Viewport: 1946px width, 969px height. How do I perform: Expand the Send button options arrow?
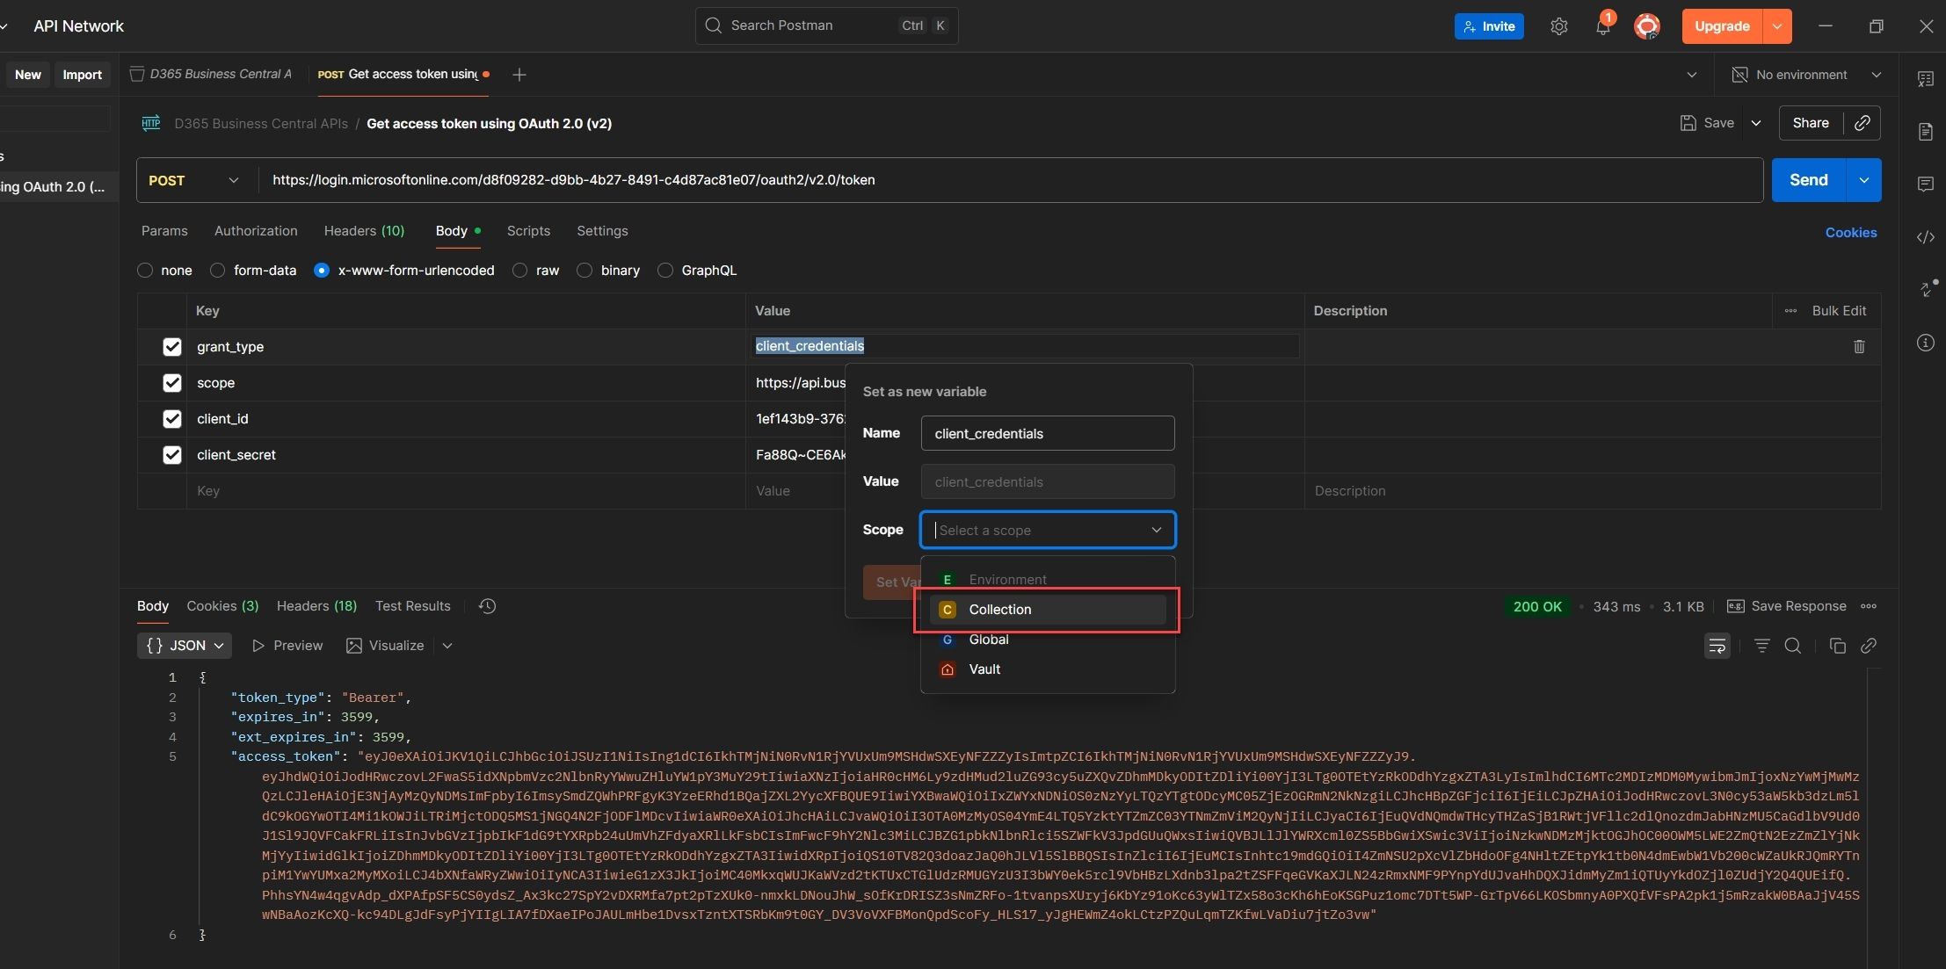[1863, 179]
